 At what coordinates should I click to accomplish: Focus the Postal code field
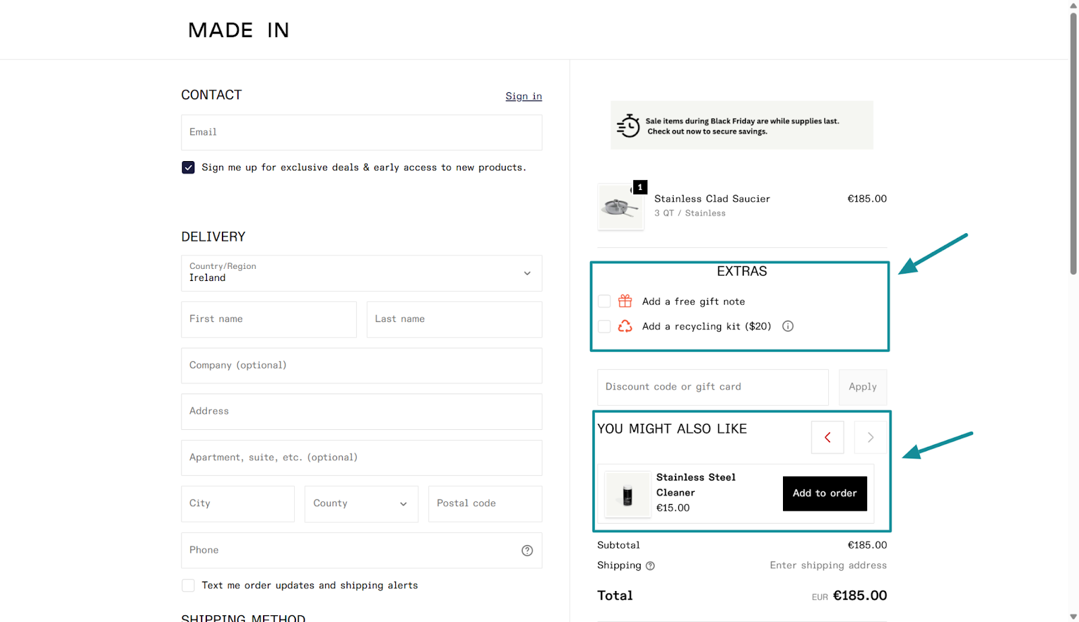coord(485,504)
